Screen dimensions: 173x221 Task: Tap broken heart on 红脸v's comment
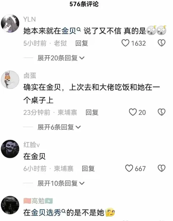(162, 168)
